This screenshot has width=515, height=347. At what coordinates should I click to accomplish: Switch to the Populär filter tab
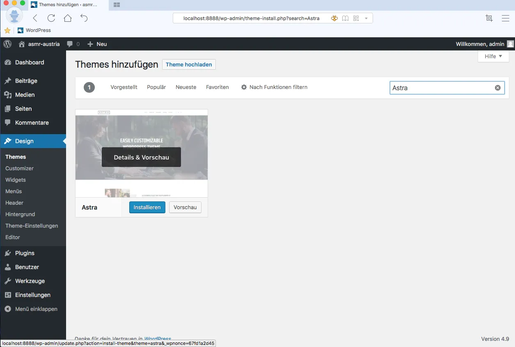pos(156,87)
